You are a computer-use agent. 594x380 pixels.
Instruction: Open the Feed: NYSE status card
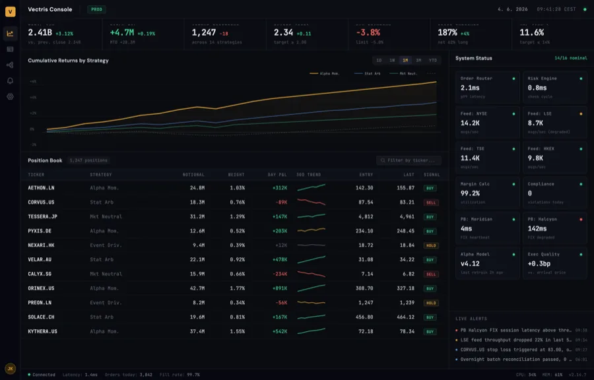(488, 123)
